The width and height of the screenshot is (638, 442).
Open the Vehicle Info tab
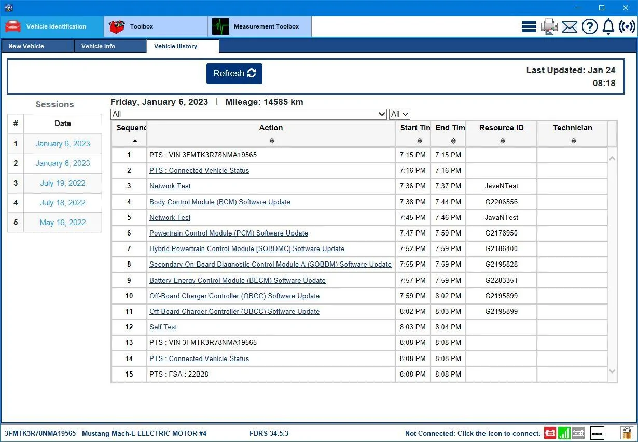(110, 46)
